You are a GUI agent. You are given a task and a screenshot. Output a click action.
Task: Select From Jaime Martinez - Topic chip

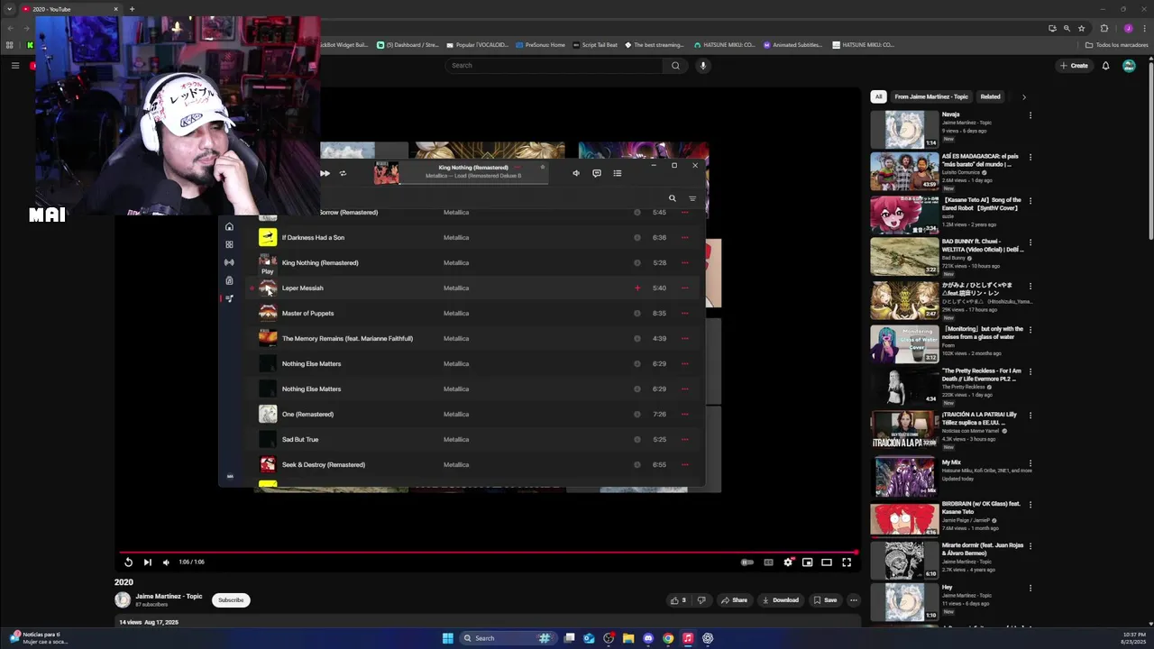pos(931,96)
